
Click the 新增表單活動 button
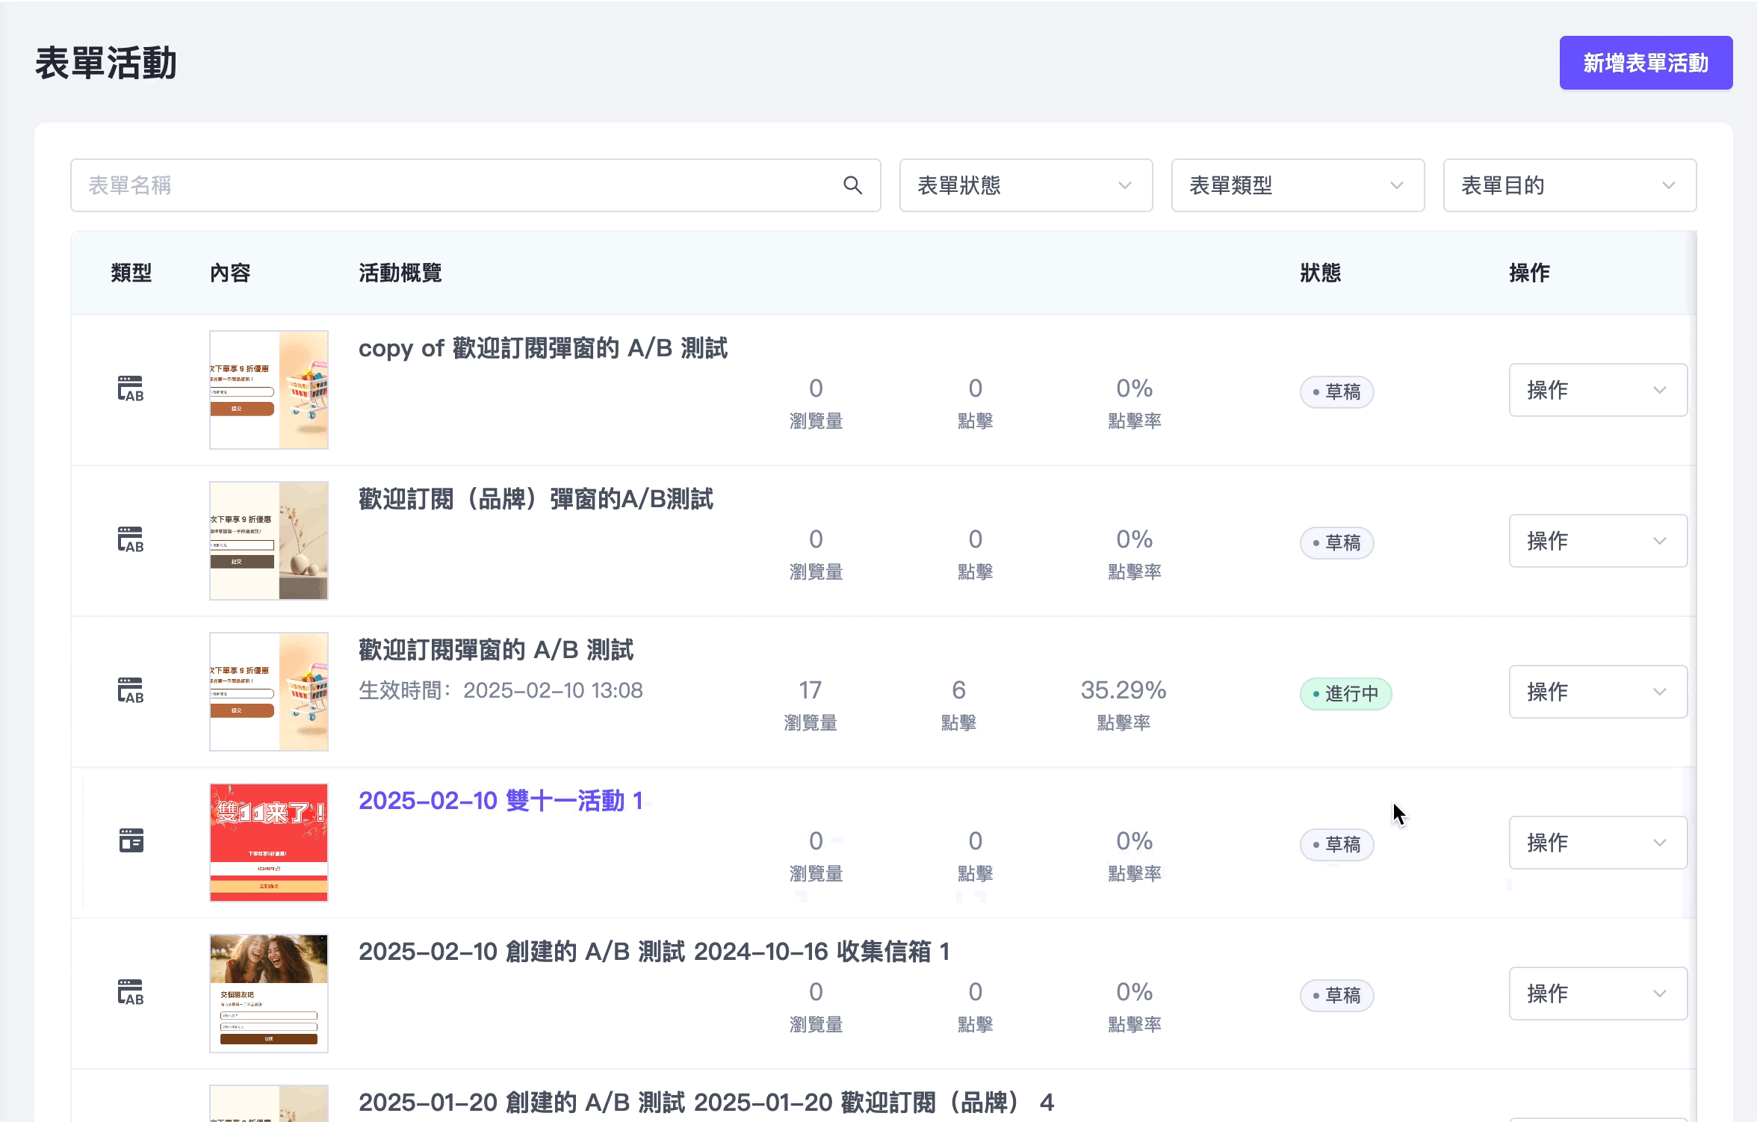[1645, 63]
